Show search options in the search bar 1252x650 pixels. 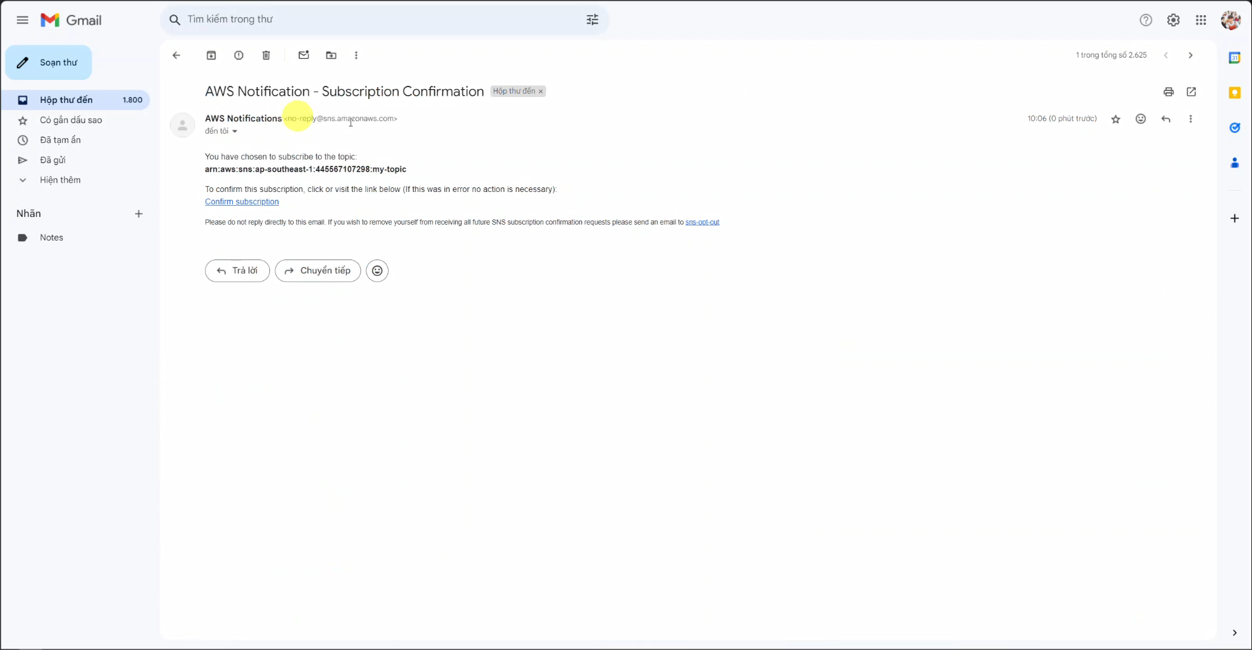[592, 20]
